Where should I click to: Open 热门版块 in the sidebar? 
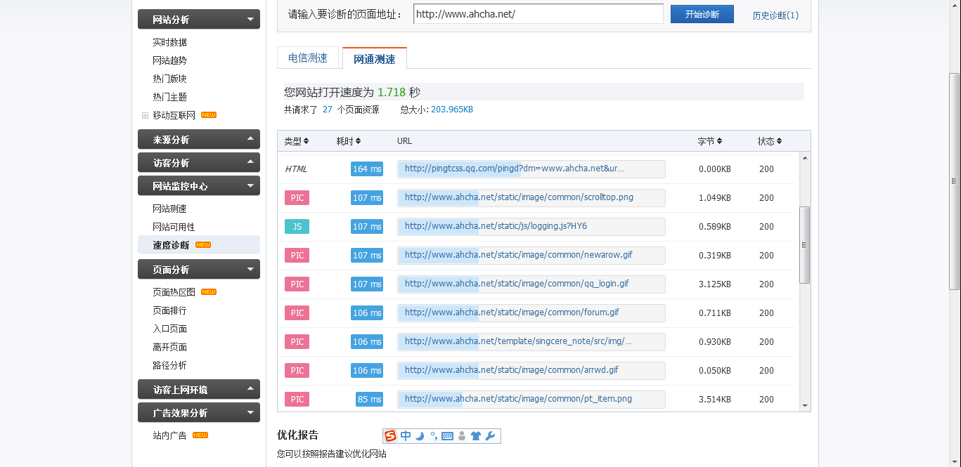(169, 79)
